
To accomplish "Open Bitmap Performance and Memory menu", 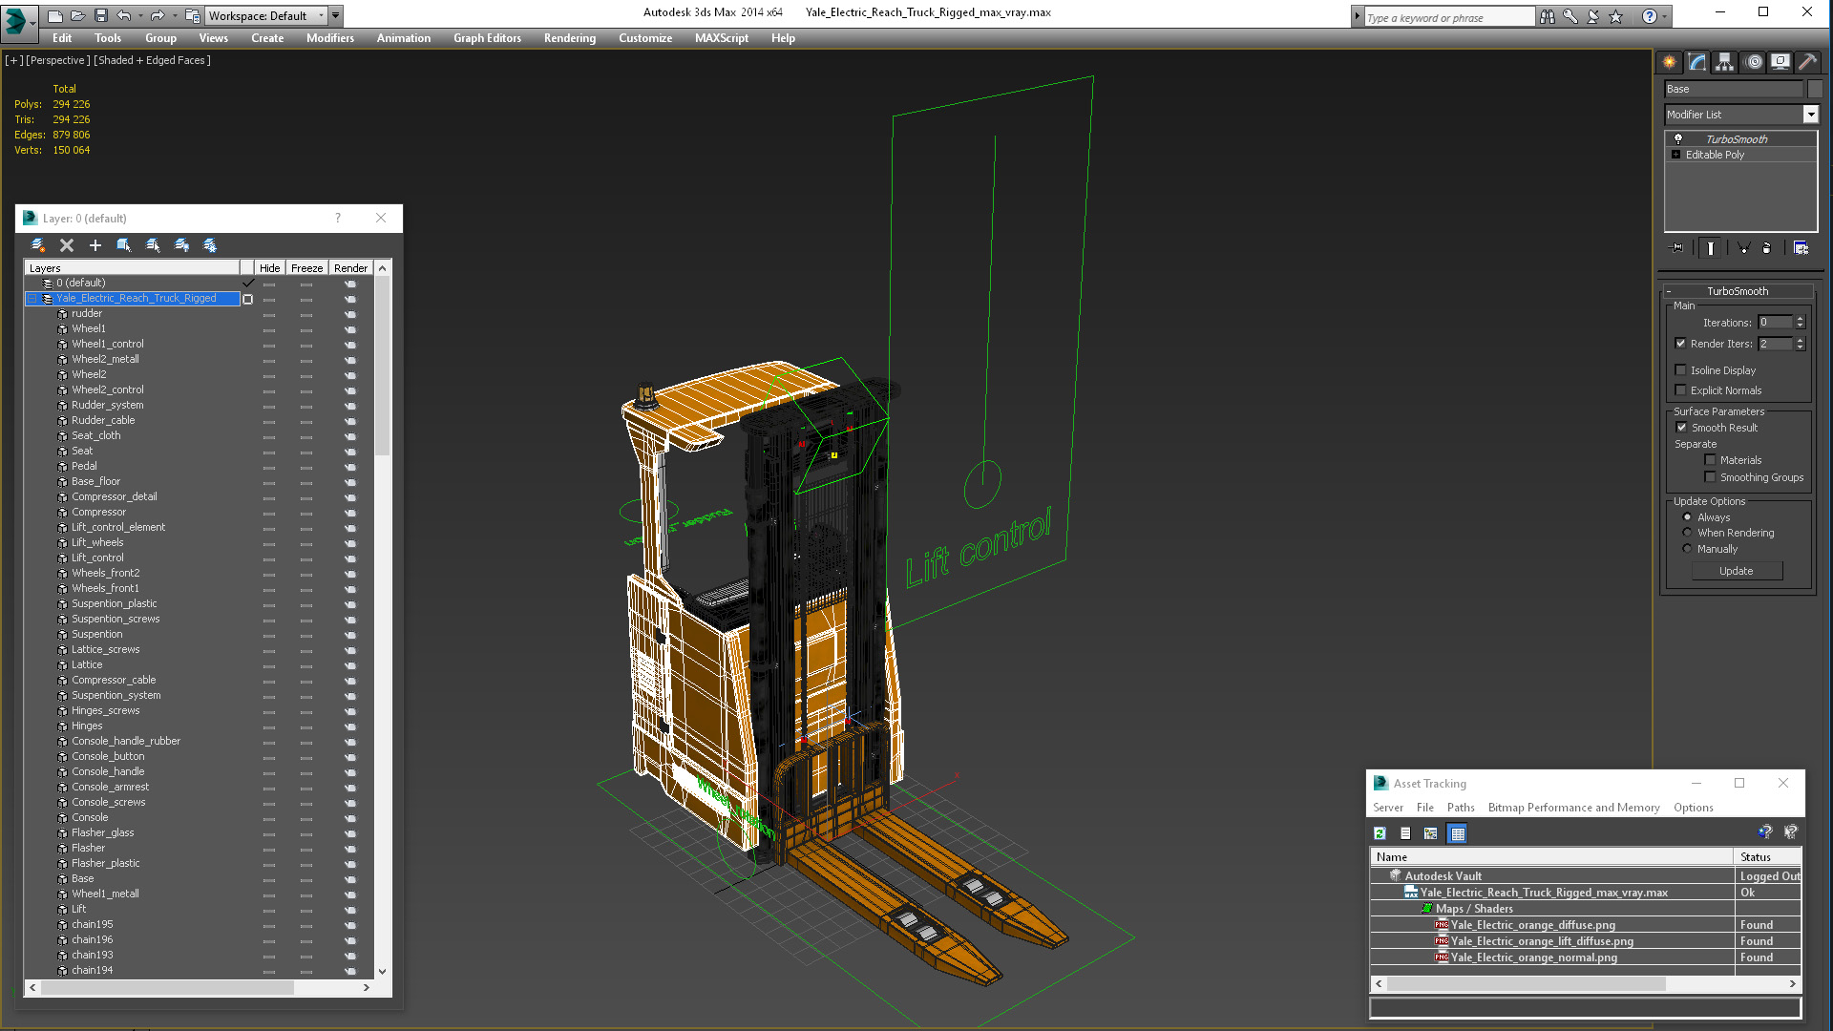I will (1573, 808).
